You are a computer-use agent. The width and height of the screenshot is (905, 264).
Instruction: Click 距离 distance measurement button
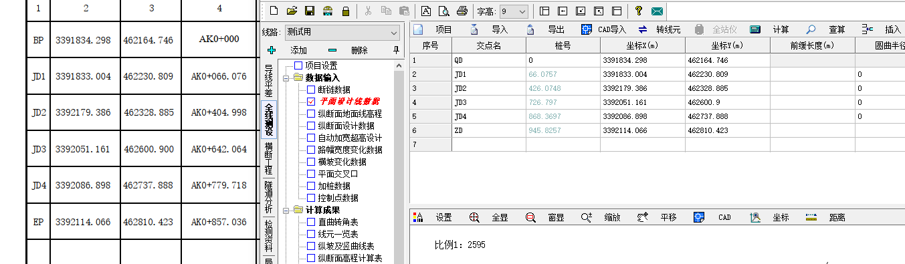click(826, 217)
